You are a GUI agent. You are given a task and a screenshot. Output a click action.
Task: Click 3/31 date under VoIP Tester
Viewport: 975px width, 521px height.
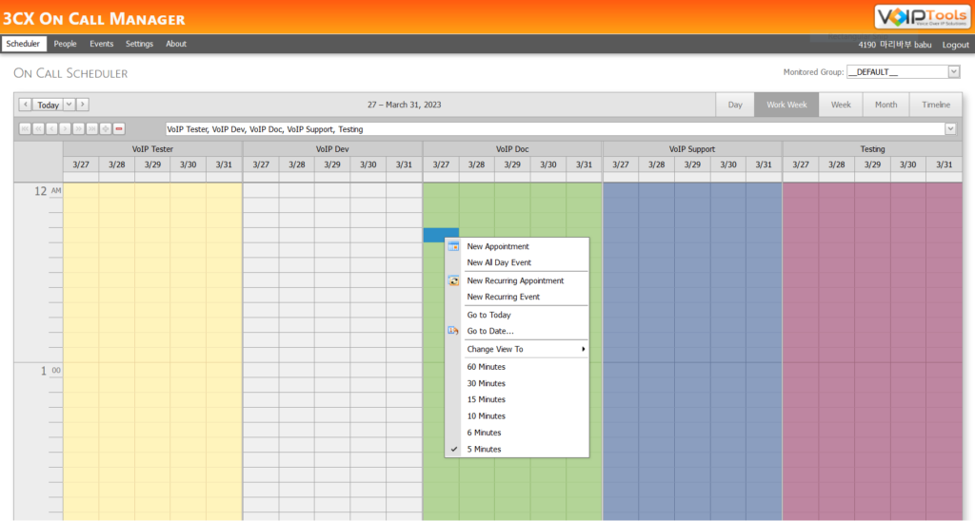[224, 164]
